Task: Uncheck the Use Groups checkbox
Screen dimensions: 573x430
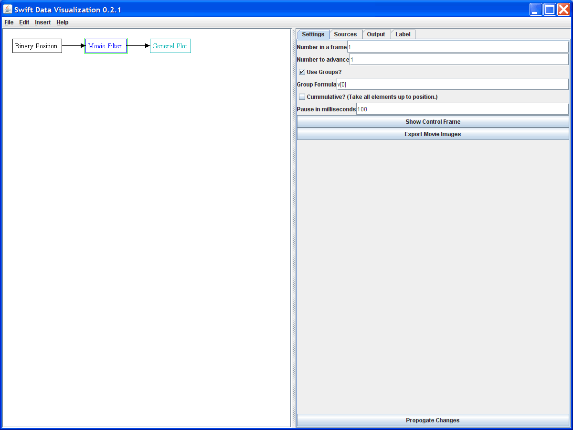Action: (302, 72)
